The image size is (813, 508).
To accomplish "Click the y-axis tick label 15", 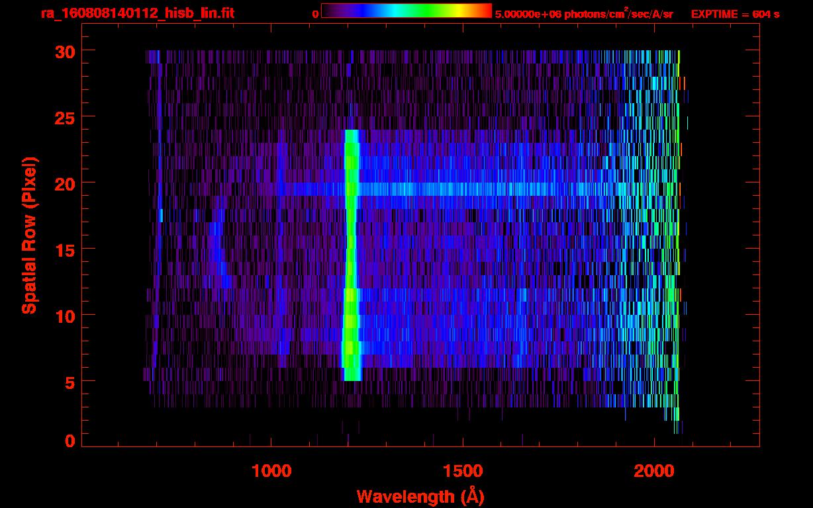I will coord(64,249).
